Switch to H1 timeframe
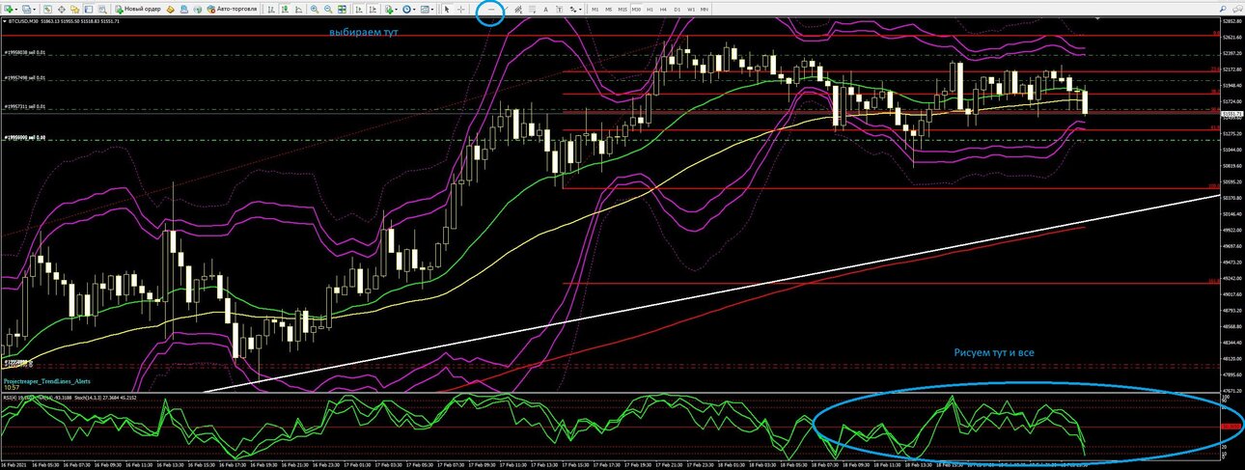Image resolution: width=1245 pixels, height=470 pixels. pos(650,9)
